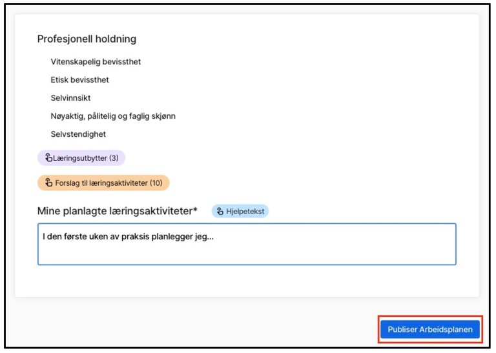
Task: Click Nøyaktig, pålitelig og faglig skjønn
Action: point(113,116)
